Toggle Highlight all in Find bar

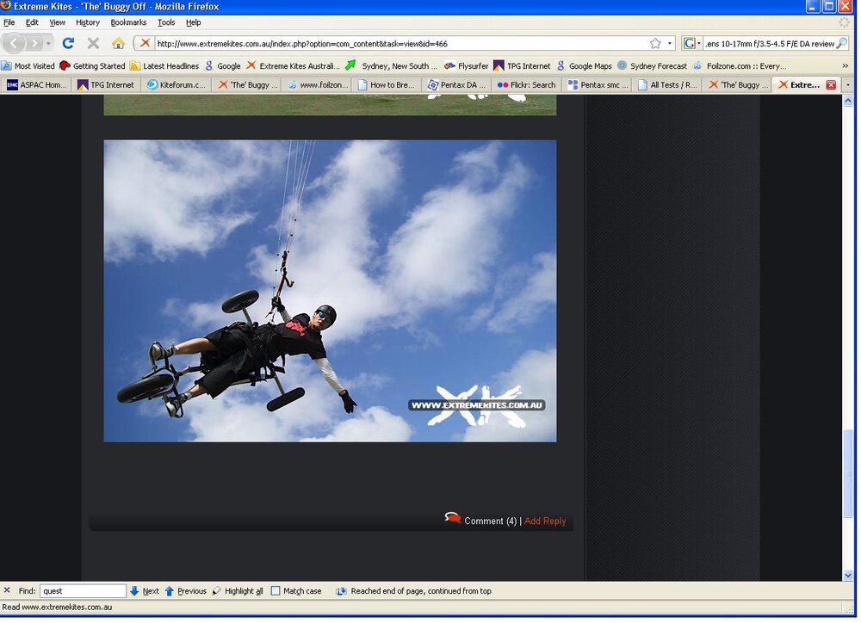[238, 591]
